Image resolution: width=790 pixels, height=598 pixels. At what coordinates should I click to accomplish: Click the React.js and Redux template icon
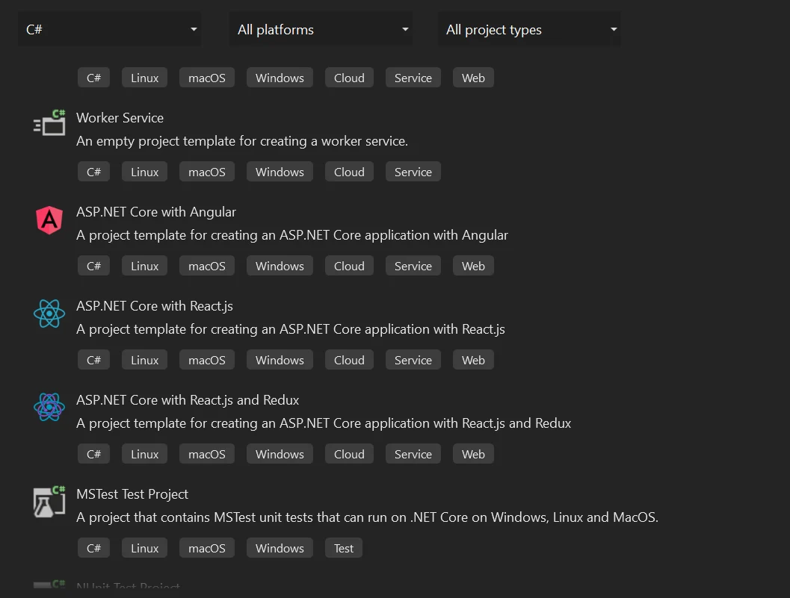coord(49,407)
